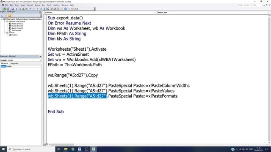This screenshot has height=152, width=271.
Task: Open Chrome from the taskbar
Action: tap(73, 149)
